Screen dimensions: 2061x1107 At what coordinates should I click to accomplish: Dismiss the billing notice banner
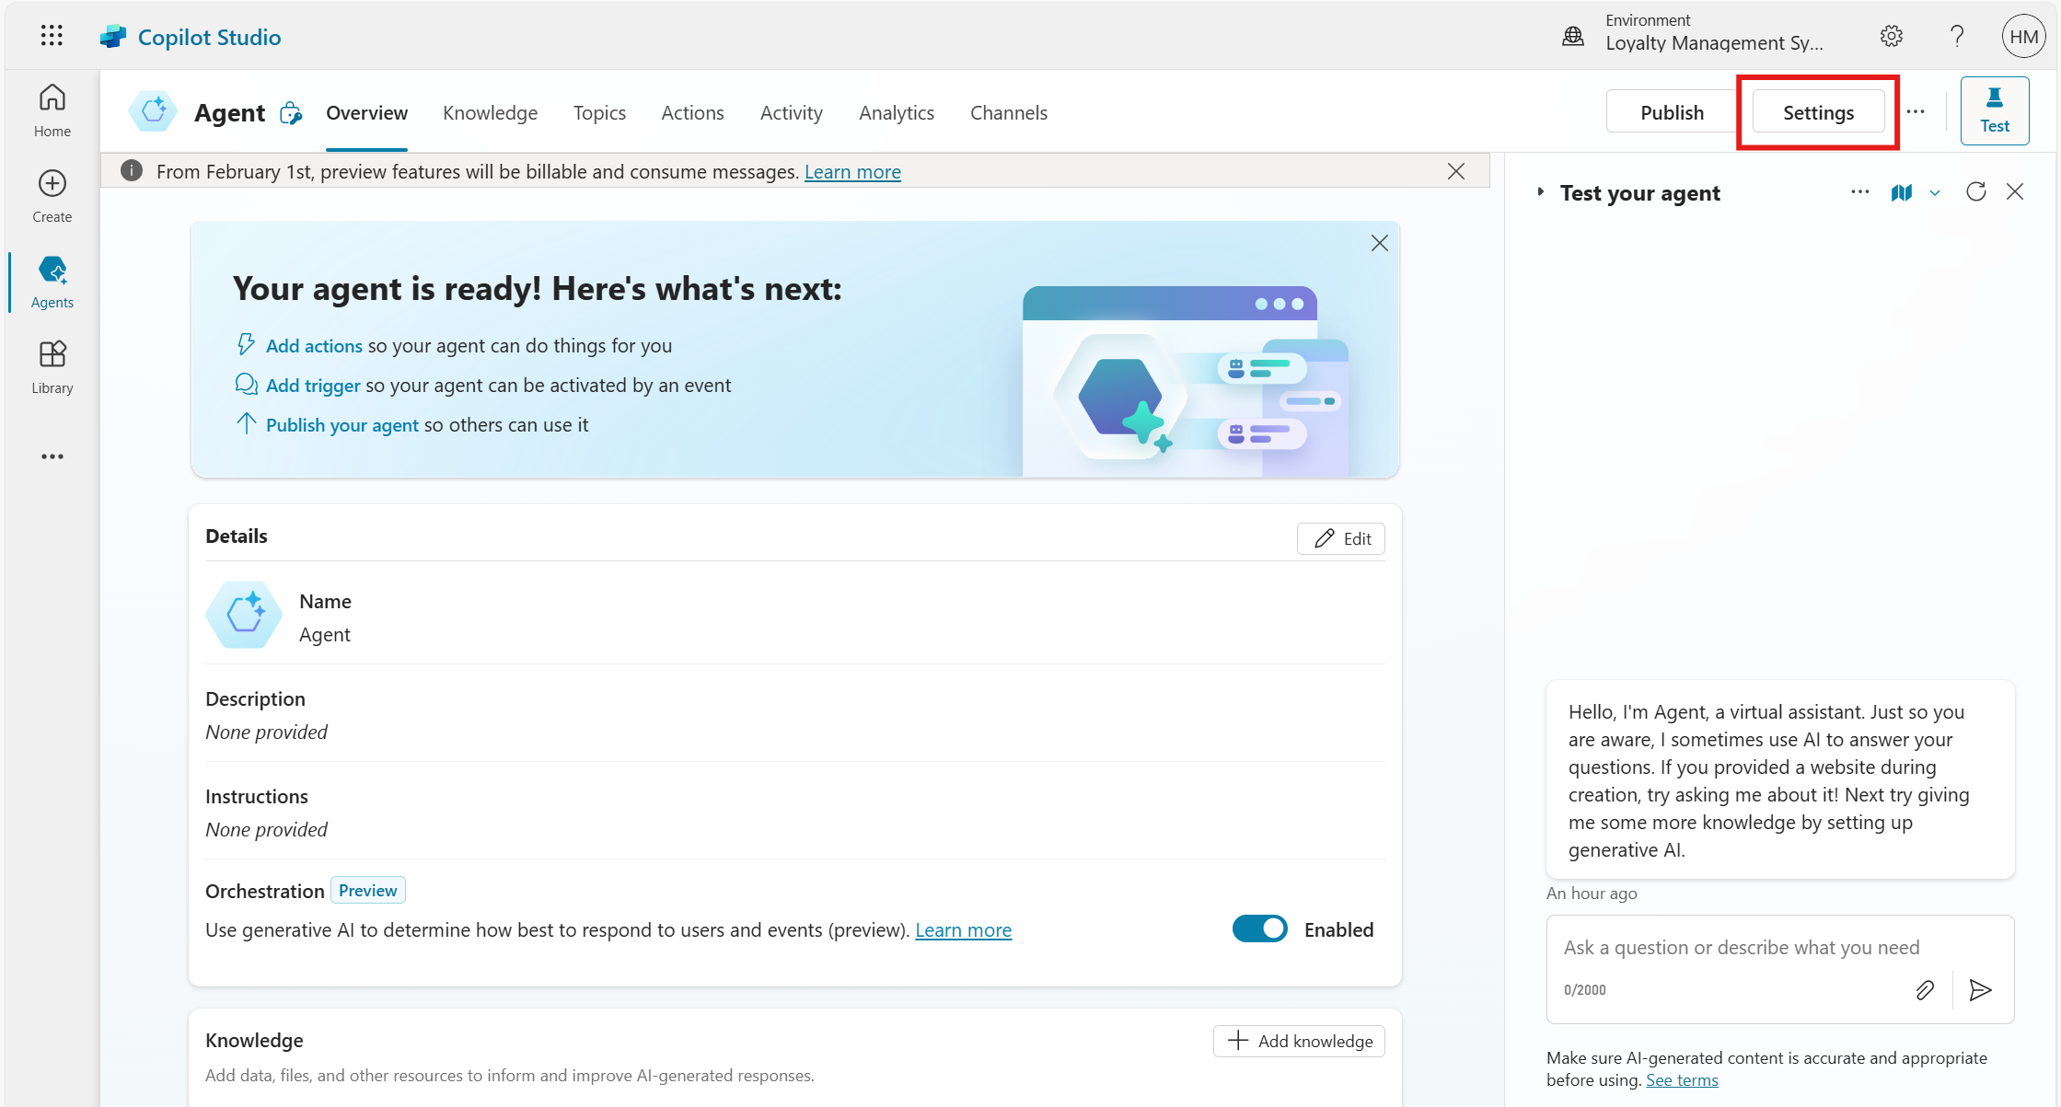1455,171
